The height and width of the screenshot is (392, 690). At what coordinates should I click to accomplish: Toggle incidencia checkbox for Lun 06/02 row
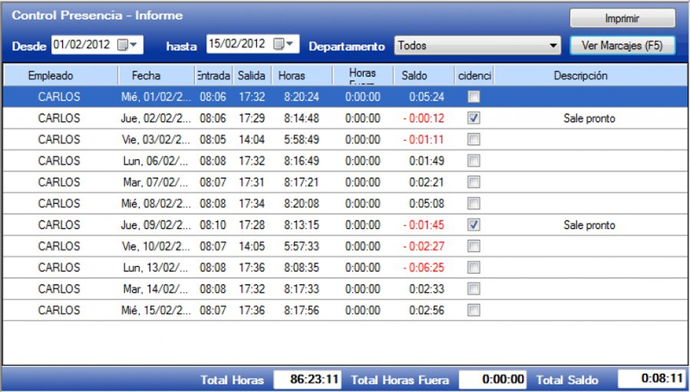[x=474, y=161]
